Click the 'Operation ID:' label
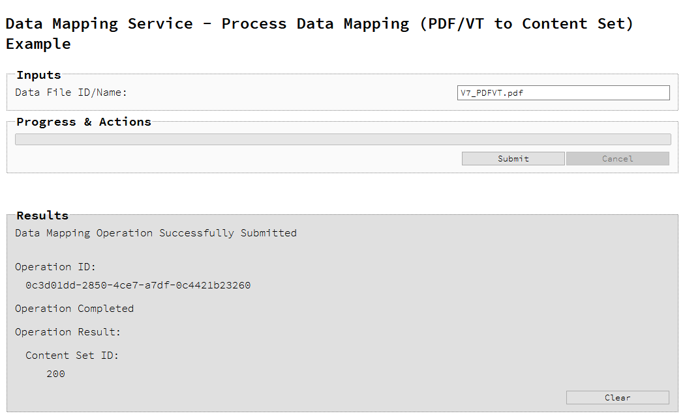Screen dimensions: 685x420 (x=55, y=267)
